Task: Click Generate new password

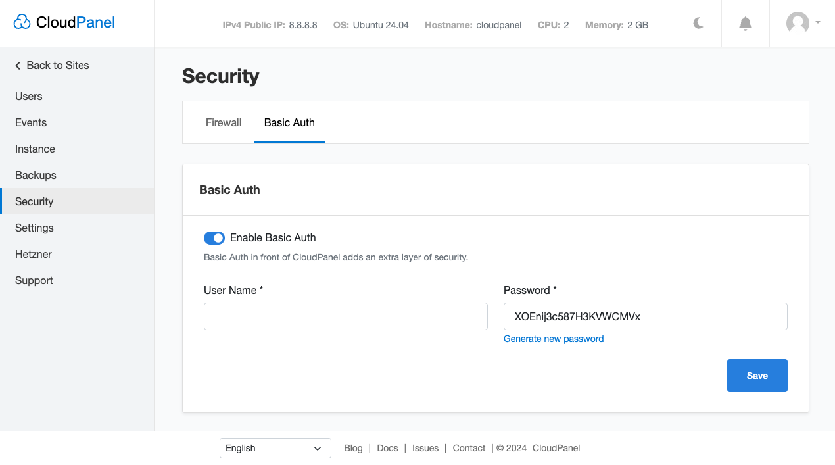Action: [x=554, y=339]
